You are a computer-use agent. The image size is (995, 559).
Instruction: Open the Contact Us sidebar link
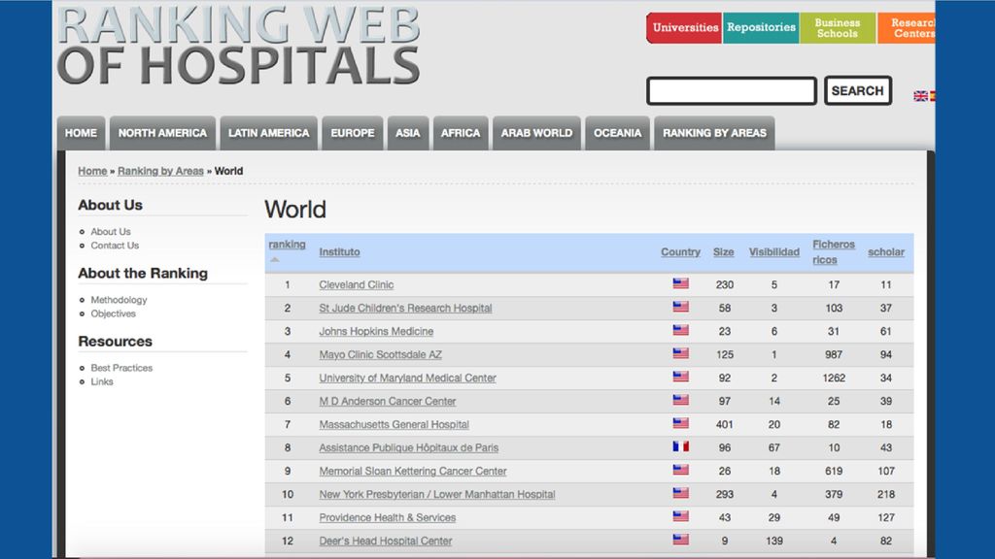[115, 246]
